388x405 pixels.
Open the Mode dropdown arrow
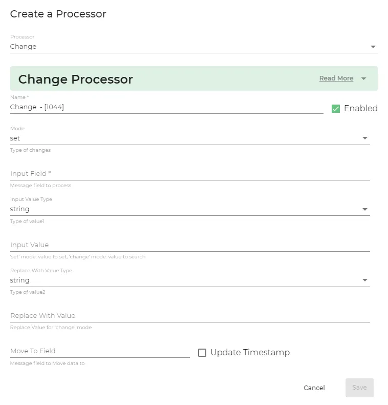tap(365, 138)
